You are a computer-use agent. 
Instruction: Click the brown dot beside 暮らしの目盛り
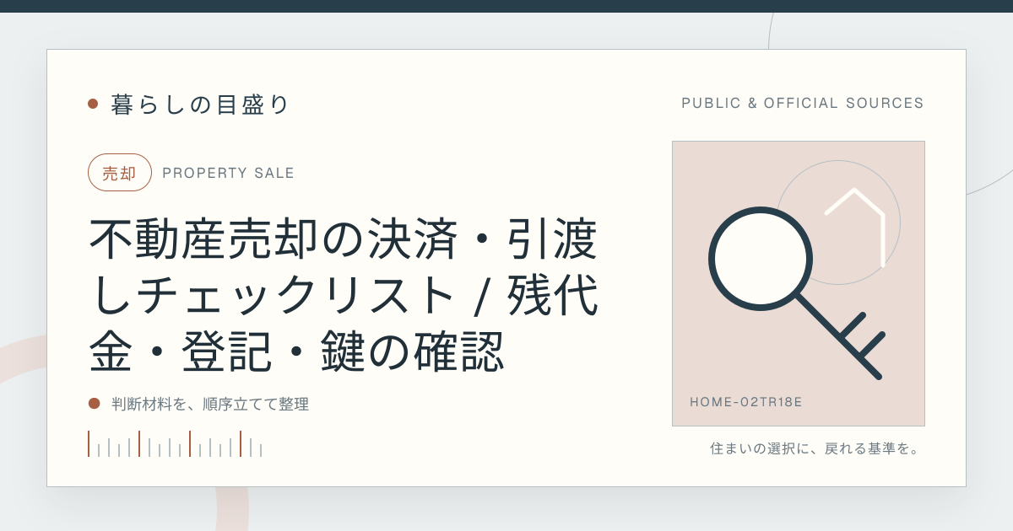coord(93,104)
